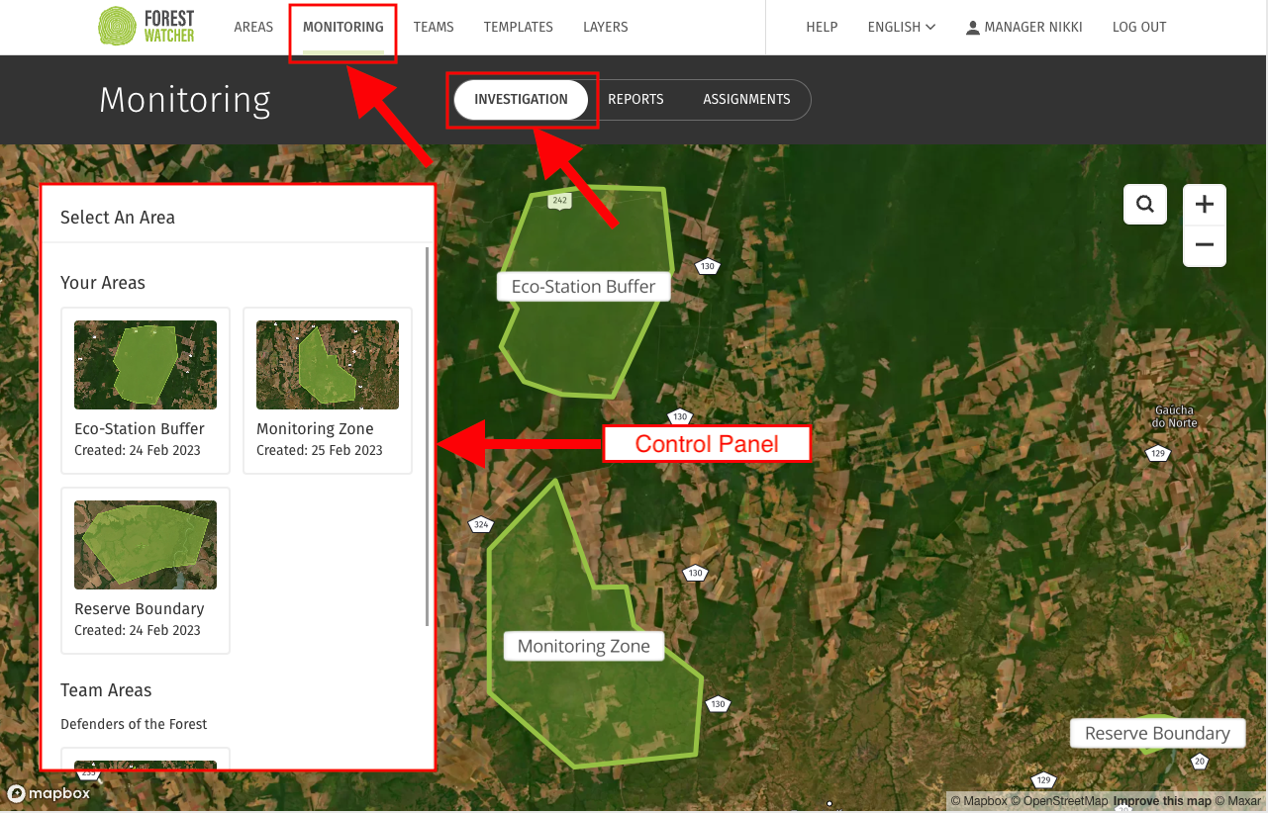Zoom out using the minus map control

coord(1204,244)
